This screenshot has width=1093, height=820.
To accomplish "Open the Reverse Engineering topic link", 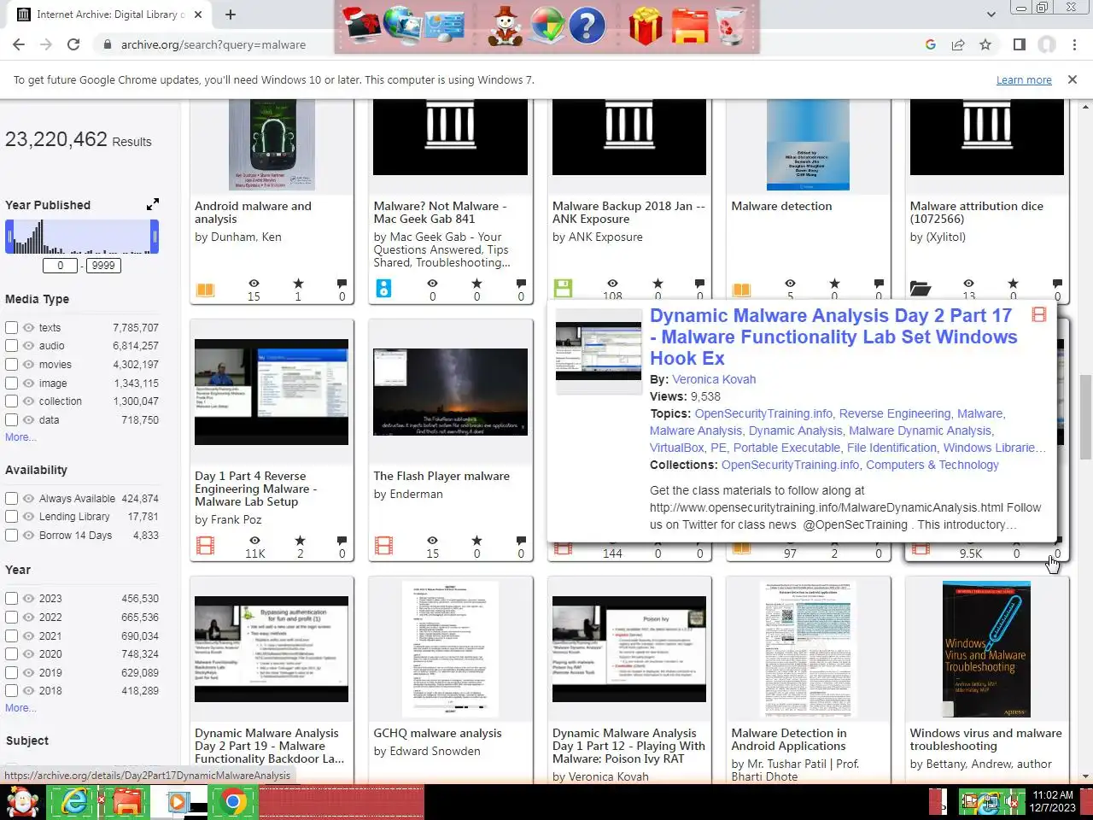I will click(895, 413).
